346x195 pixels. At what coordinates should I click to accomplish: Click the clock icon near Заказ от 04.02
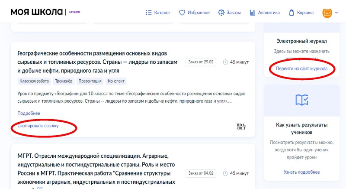(225, 173)
